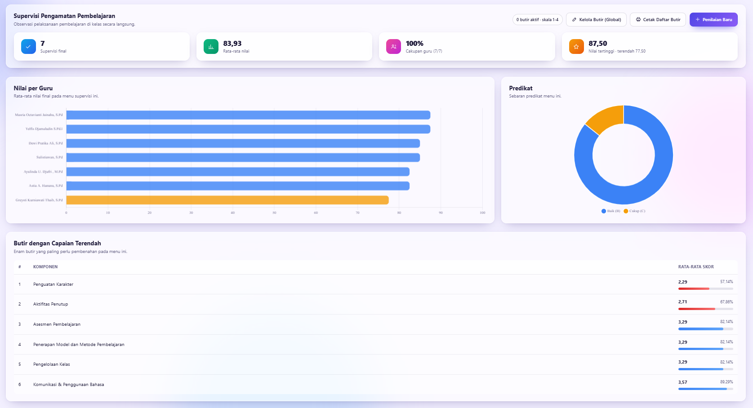The height and width of the screenshot is (408, 753).
Task: Select the Pengelolaan Kelas row
Action: coord(375,364)
